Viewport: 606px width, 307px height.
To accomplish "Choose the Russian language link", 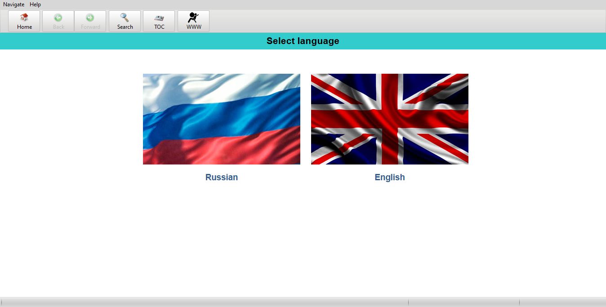I will 222,177.
